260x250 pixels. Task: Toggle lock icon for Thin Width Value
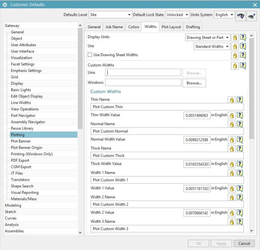tap(232, 116)
